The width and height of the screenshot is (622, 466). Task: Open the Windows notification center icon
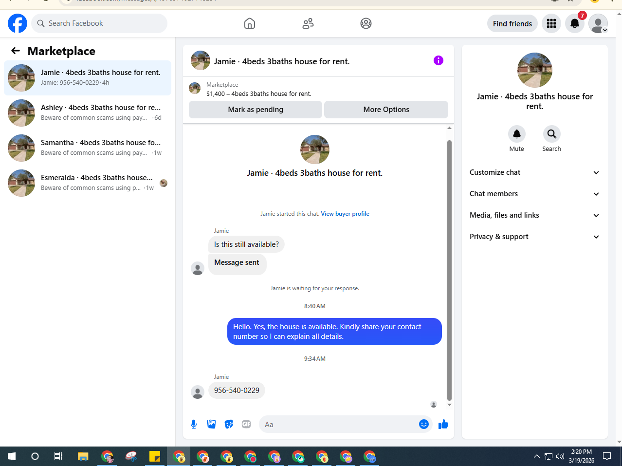point(607,456)
